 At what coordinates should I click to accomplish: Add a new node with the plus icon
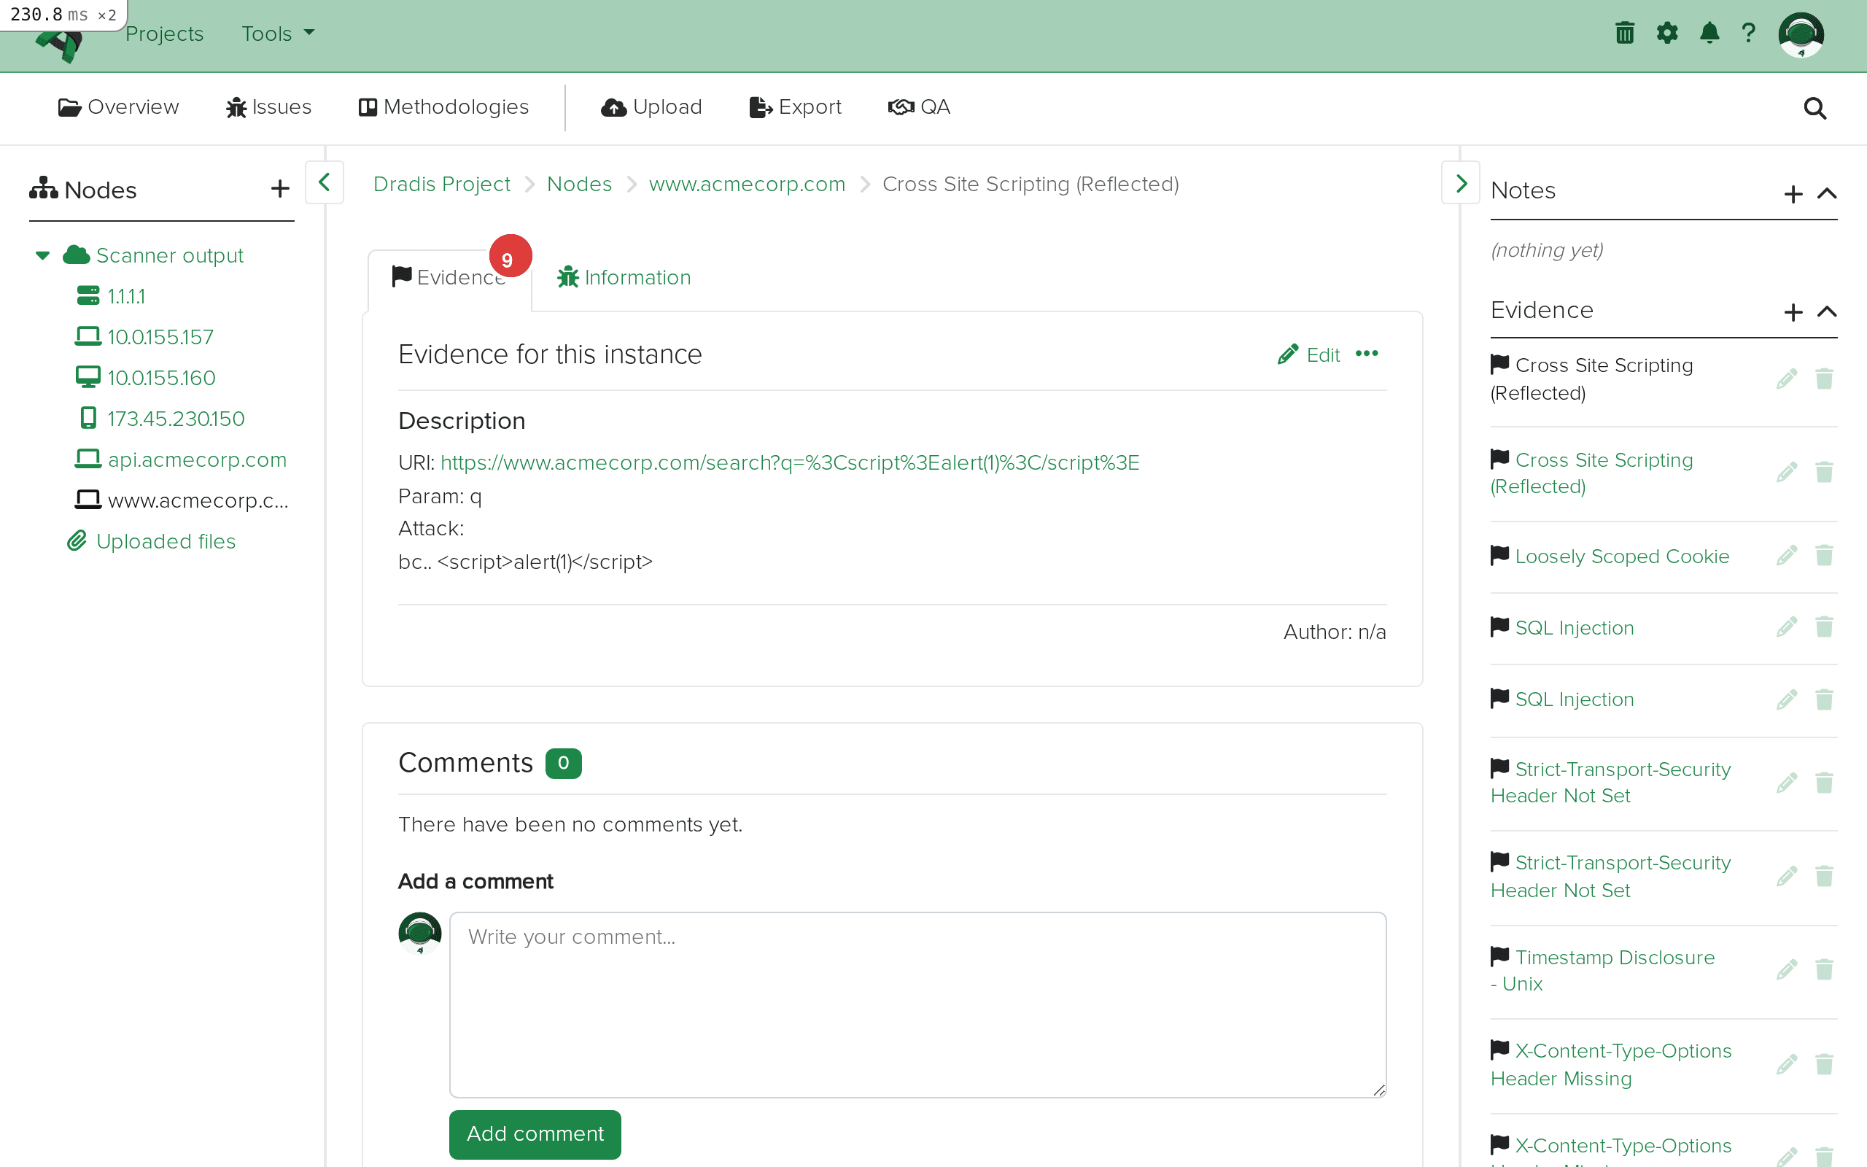279,187
